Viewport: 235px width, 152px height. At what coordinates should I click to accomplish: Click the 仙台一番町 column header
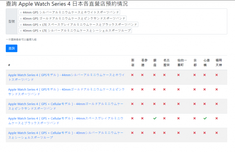[x=182, y=63]
